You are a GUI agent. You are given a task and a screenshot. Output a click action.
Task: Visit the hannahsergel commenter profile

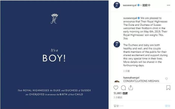[x=132, y=78]
